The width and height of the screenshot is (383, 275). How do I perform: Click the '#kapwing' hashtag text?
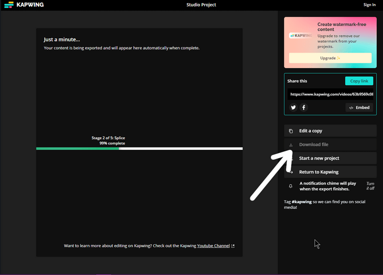[302, 202]
